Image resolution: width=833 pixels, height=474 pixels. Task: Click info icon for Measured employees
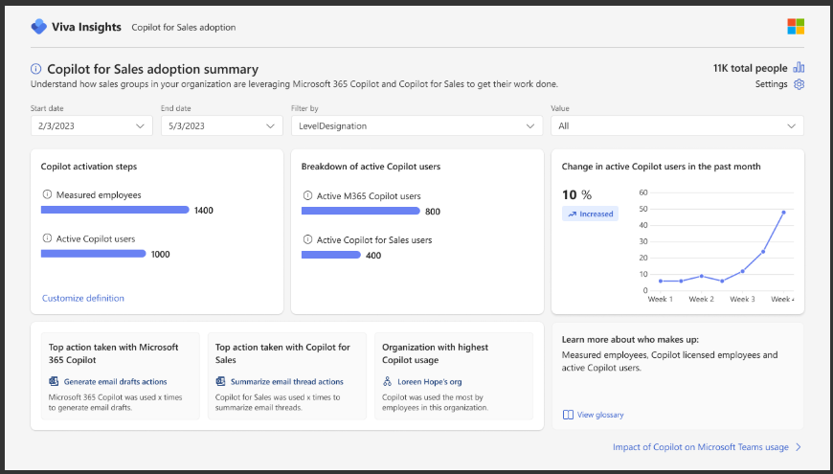[47, 194]
